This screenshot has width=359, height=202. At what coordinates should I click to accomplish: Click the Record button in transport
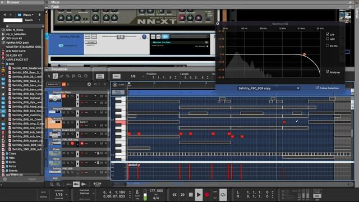pos(207,195)
